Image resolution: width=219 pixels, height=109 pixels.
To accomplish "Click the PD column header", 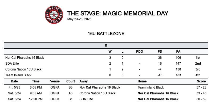I will point(160,52).
